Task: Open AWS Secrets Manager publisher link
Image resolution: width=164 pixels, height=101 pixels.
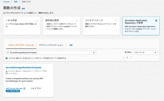Action: [14, 88]
